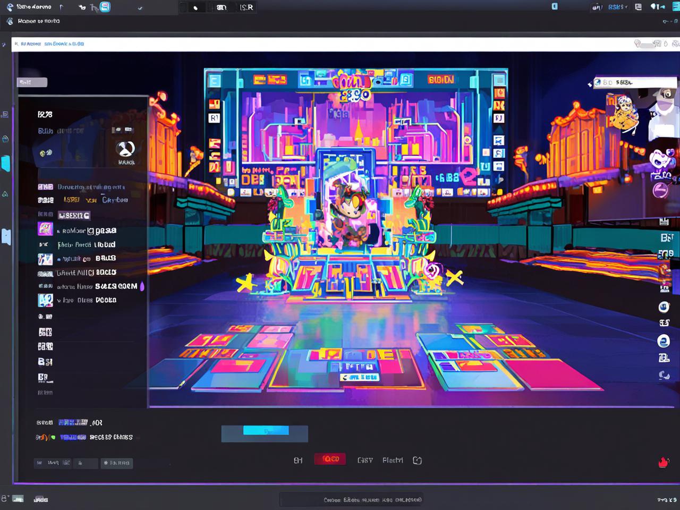Click the edit icon right of Fledrl

coord(418,461)
